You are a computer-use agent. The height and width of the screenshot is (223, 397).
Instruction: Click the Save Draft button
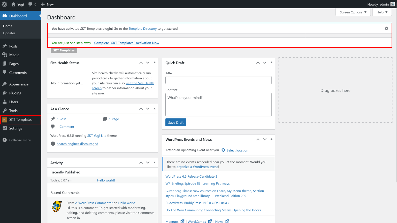176,122
